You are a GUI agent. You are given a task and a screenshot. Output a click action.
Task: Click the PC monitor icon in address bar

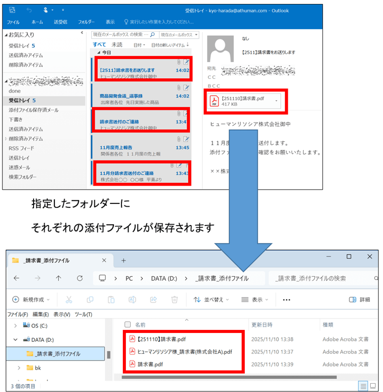click(102, 278)
